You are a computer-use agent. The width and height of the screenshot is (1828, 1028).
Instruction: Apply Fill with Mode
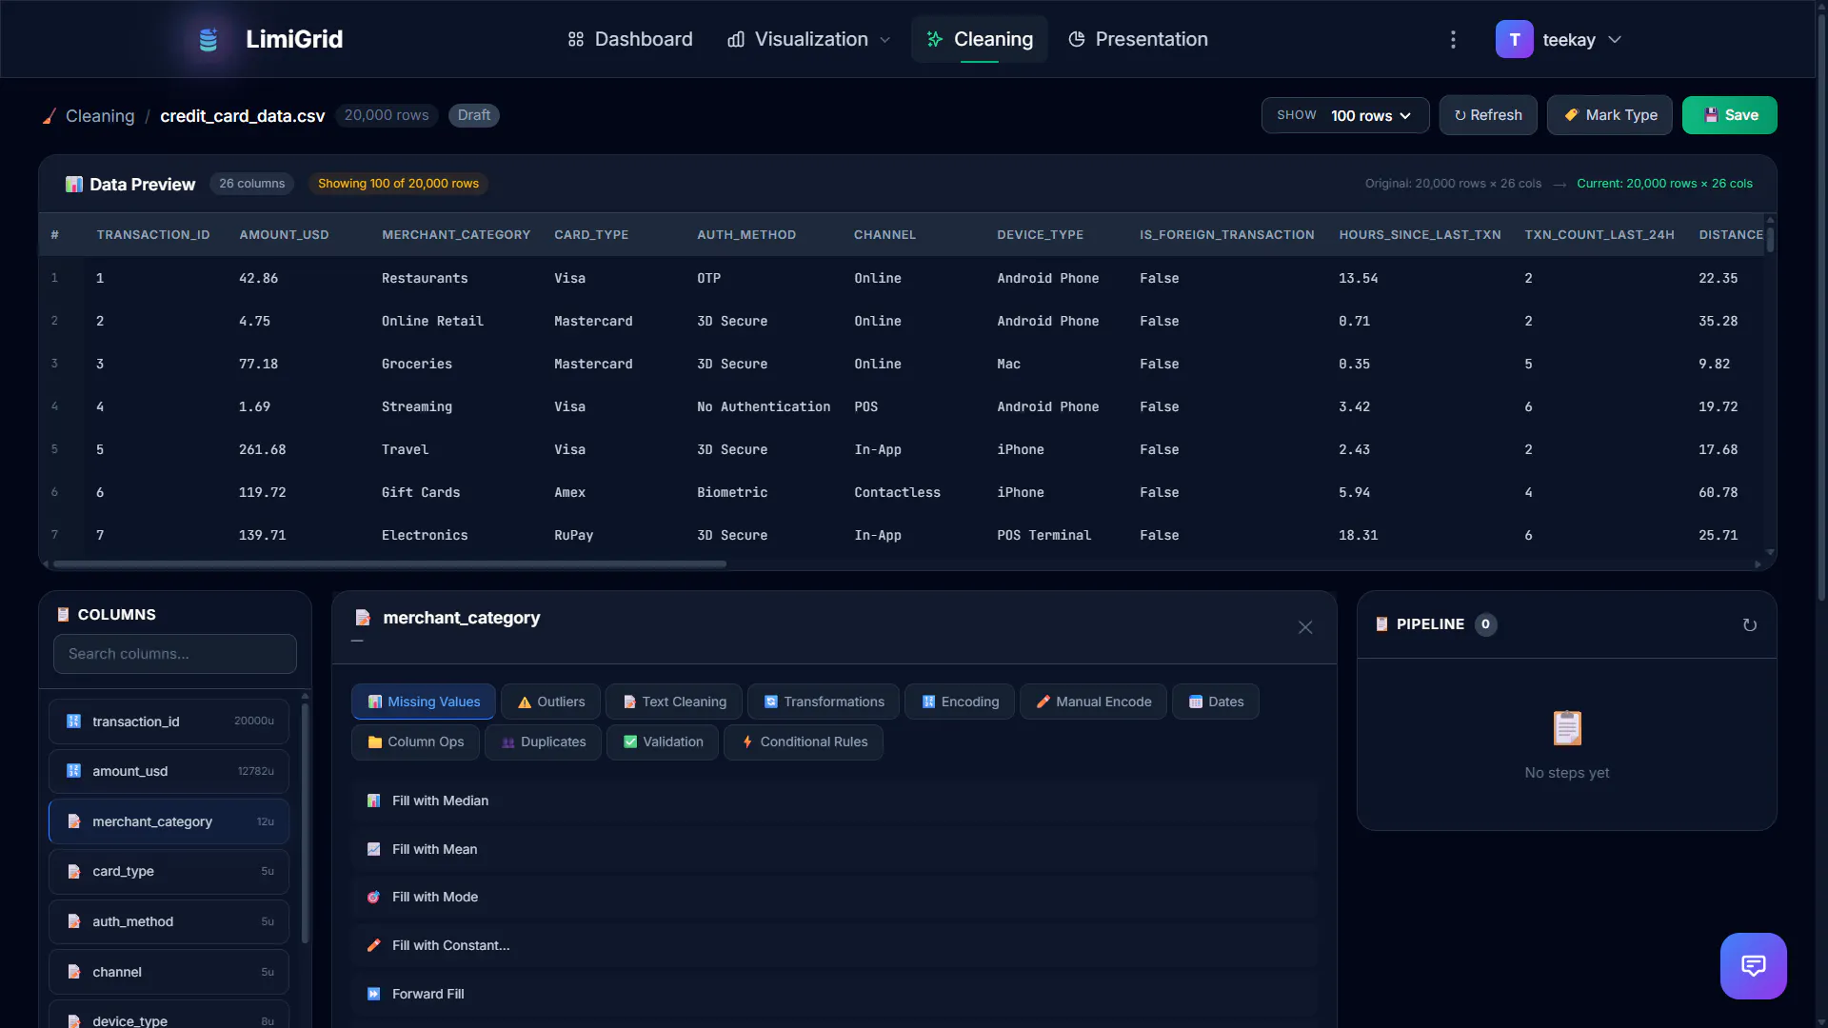click(834, 897)
